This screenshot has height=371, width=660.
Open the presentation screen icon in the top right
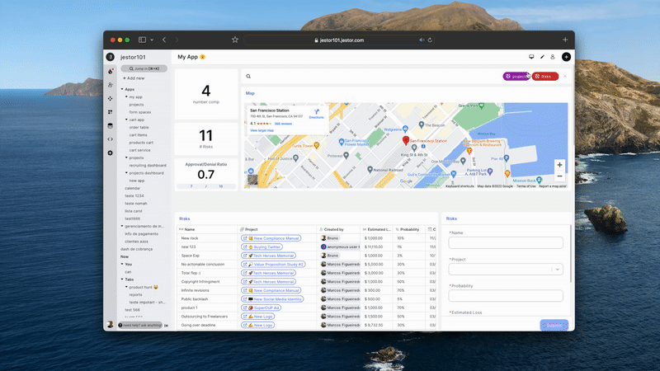pyautogui.click(x=531, y=57)
